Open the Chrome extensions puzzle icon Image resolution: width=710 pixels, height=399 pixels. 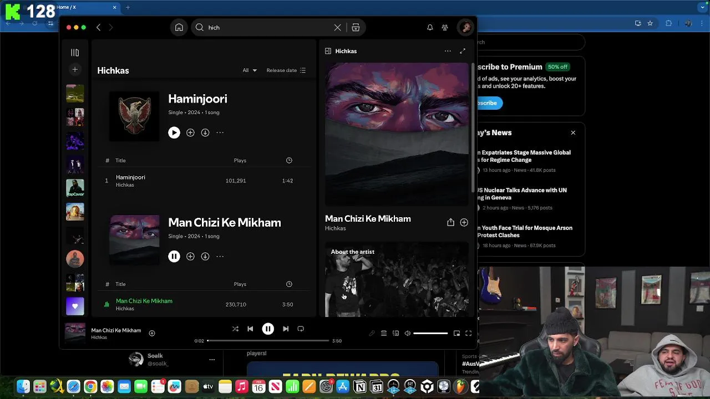pos(668,23)
